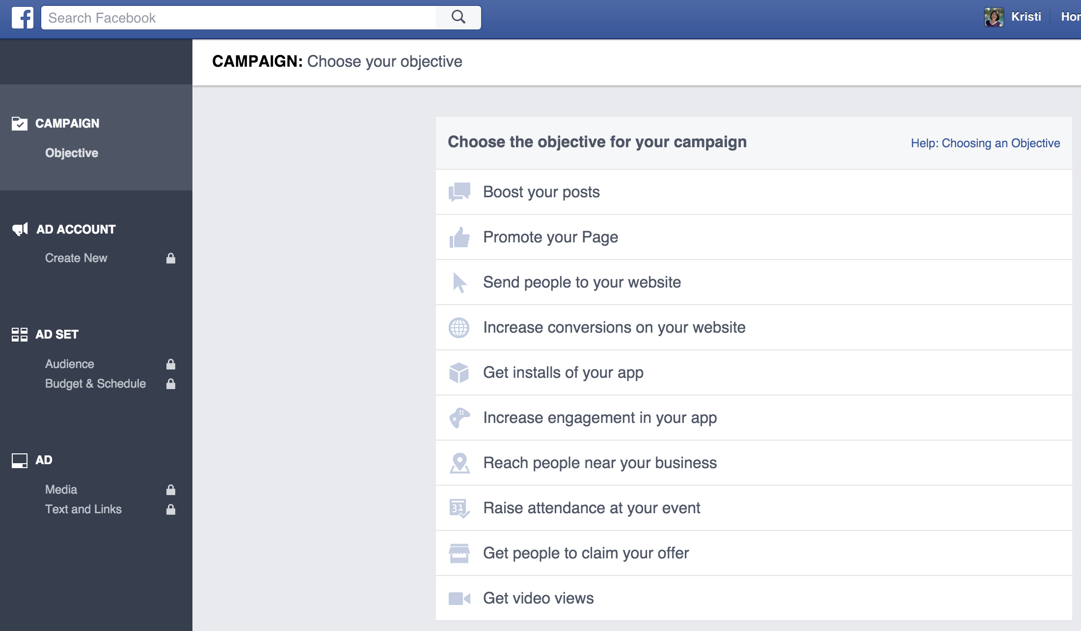Screen dimensions: 1081x631
Task: Click Create New ad account button
Action: click(75, 257)
